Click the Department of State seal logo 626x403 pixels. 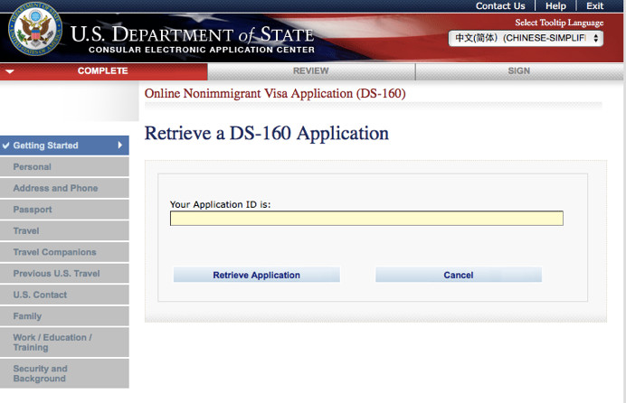click(35, 29)
